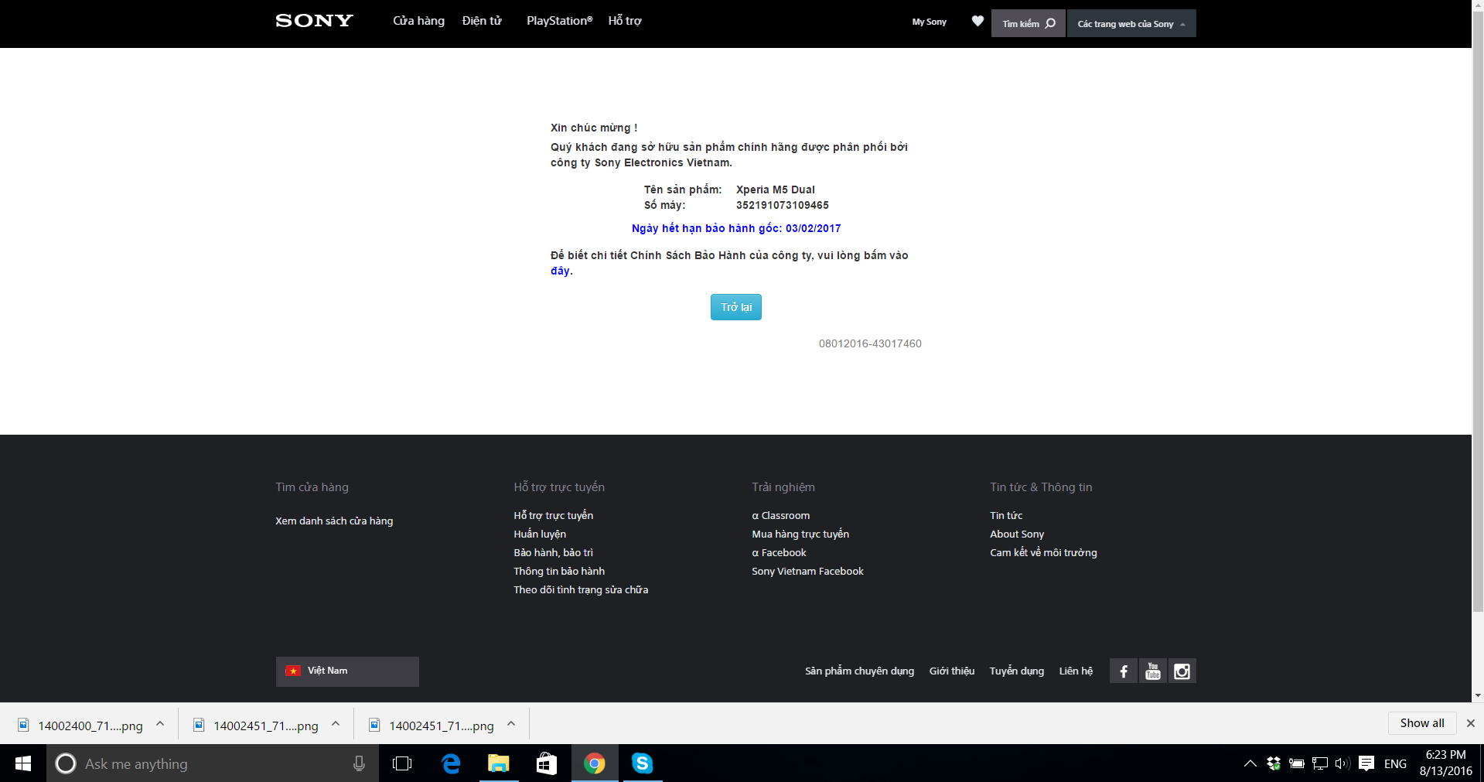Open Skype from taskbar
The image size is (1484, 782).
click(x=643, y=763)
